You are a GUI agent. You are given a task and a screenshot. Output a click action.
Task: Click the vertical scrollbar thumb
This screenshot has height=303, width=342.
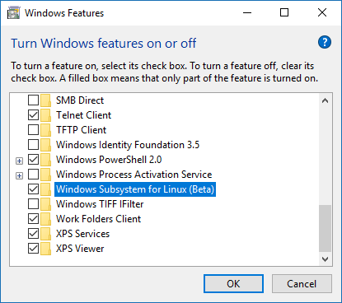tap(326, 228)
